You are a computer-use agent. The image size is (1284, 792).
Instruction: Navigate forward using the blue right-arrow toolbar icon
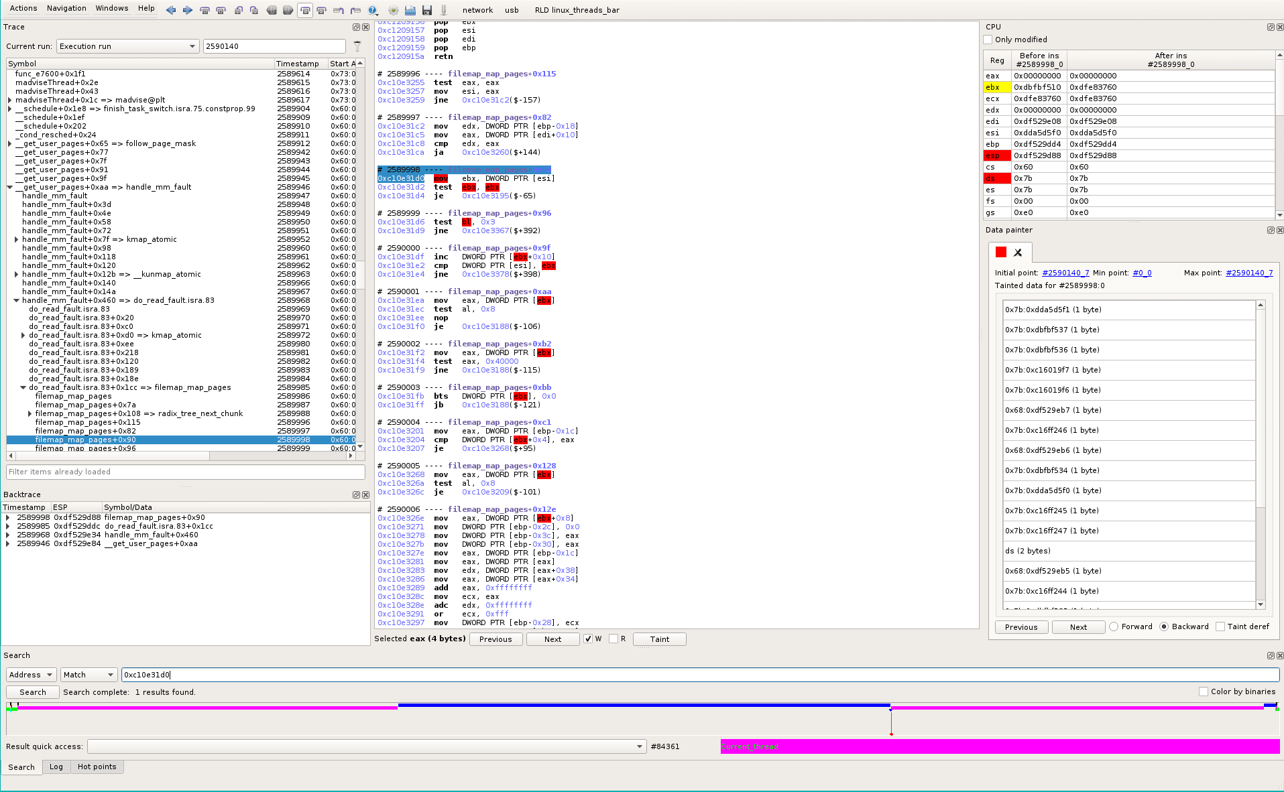pyautogui.click(x=188, y=10)
